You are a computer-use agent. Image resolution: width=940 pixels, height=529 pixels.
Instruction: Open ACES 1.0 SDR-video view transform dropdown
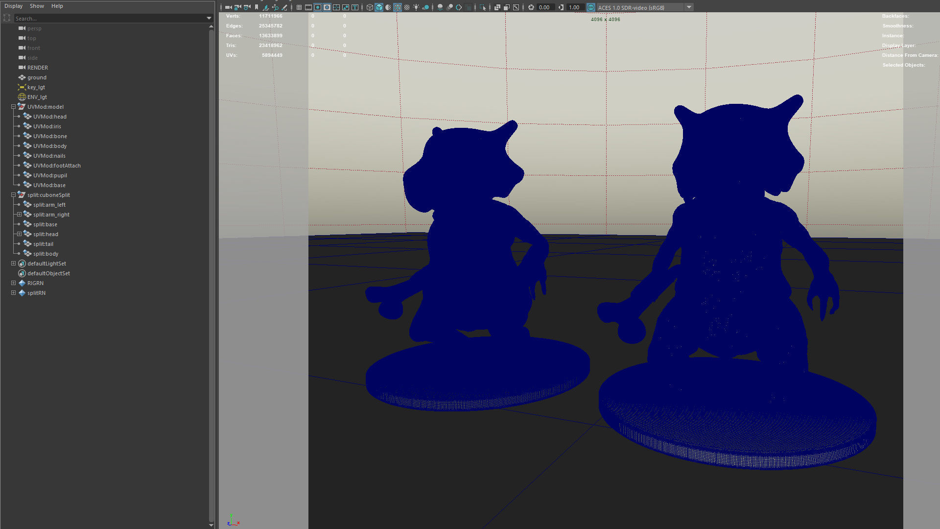[689, 7]
